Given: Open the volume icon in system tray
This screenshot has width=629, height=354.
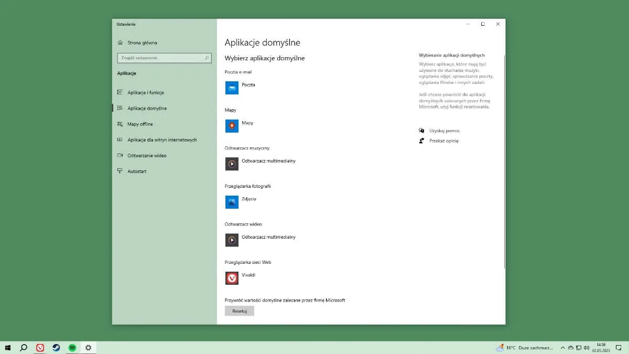Looking at the screenshot, I should pyautogui.click(x=586, y=347).
